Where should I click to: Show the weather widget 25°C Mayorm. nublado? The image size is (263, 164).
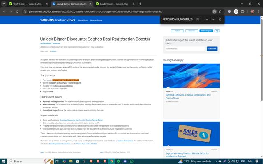click(x=194, y=161)
